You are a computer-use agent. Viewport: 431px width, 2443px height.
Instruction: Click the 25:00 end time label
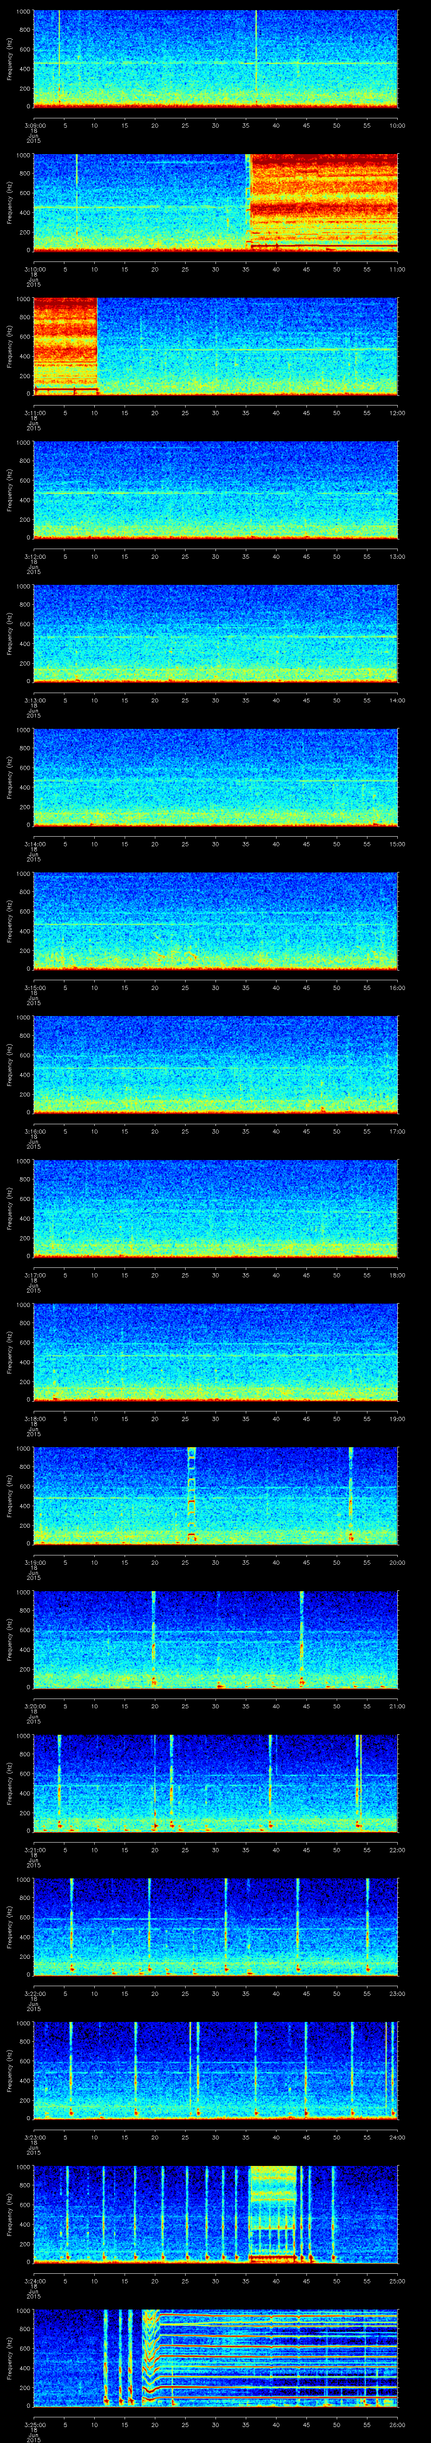pos(397,2281)
